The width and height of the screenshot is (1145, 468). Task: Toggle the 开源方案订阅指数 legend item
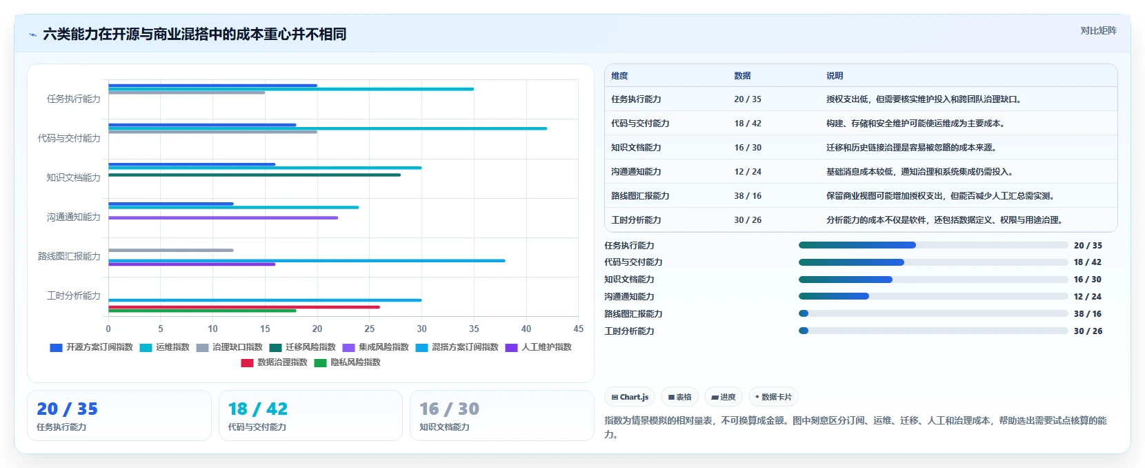tap(92, 347)
